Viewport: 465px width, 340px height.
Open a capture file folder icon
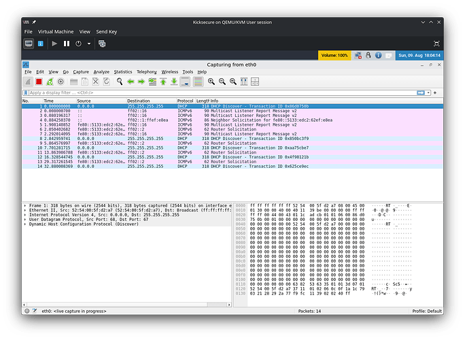pos(74,82)
